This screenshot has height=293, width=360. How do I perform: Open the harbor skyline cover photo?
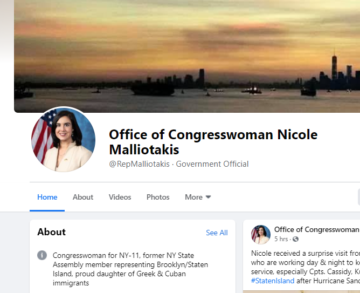pos(187,56)
